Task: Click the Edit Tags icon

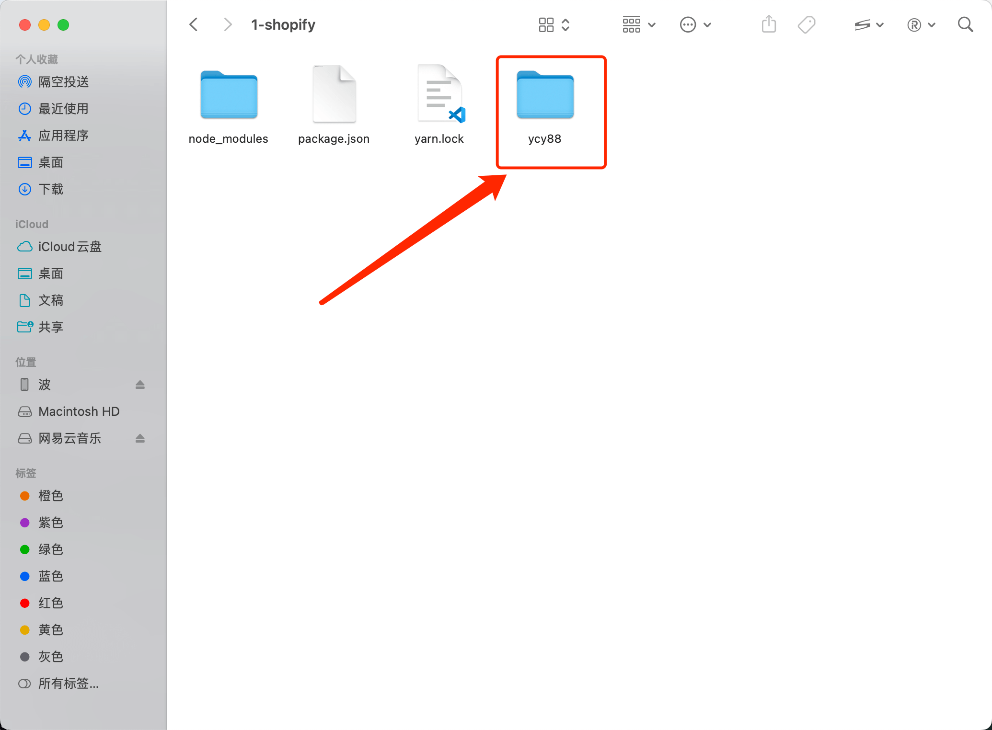Action: pyautogui.click(x=807, y=24)
